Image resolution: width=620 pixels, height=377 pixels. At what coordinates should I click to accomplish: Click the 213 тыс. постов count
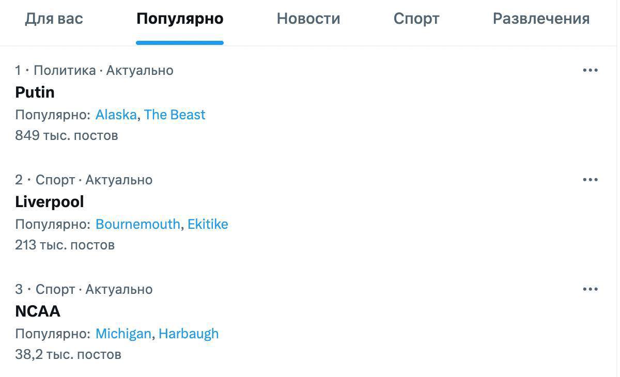click(x=65, y=245)
